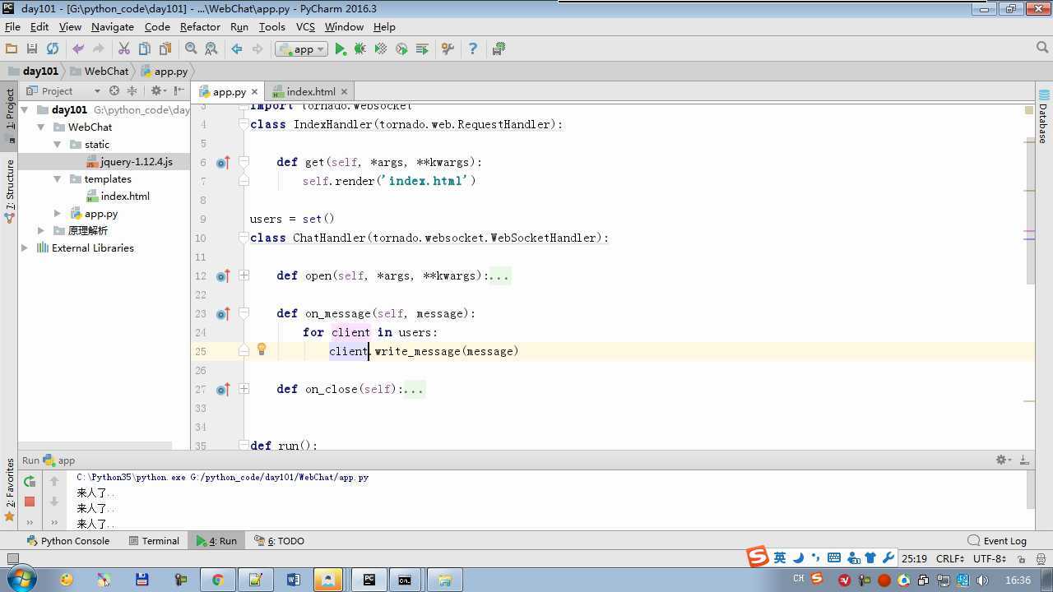The image size is (1053, 592).
Task: Open the Tools menu
Action: click(x=271, y=26)
